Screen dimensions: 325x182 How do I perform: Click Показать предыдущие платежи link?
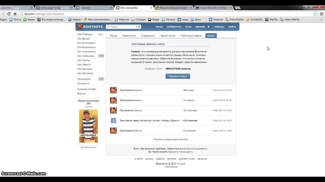pos(171,139)
